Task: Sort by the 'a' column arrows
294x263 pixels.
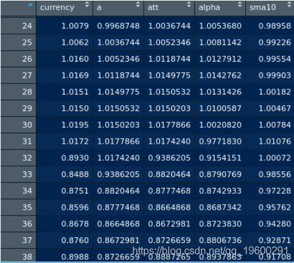Action: click(138, 4)
